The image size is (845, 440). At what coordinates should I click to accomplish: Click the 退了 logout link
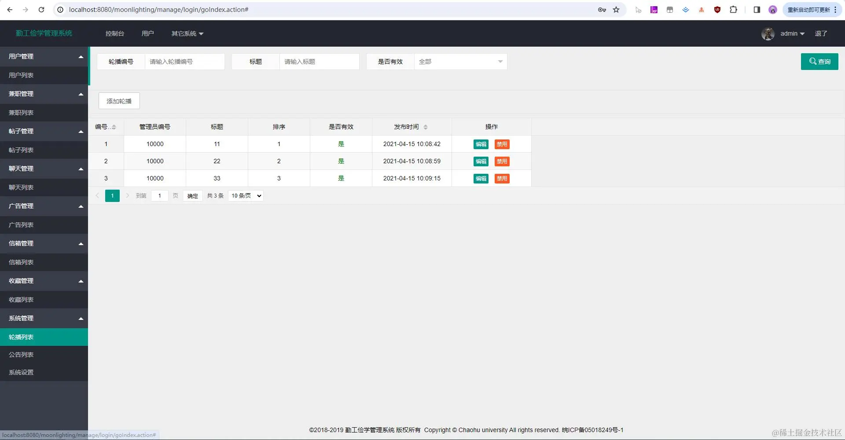pyautogui.click(x=821, y=33)
